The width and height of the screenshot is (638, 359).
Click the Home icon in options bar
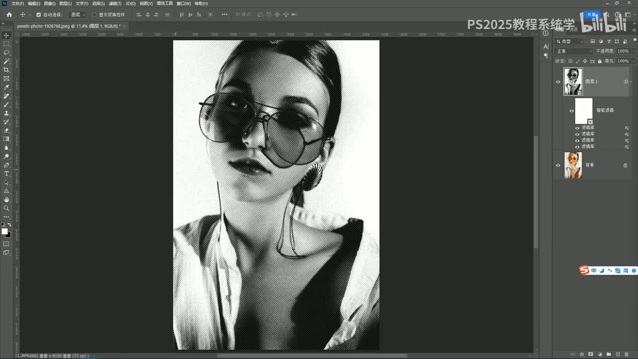coord(9,14)
